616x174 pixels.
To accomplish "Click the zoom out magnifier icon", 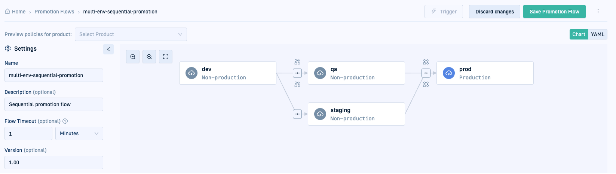I will tap(133, 57).
